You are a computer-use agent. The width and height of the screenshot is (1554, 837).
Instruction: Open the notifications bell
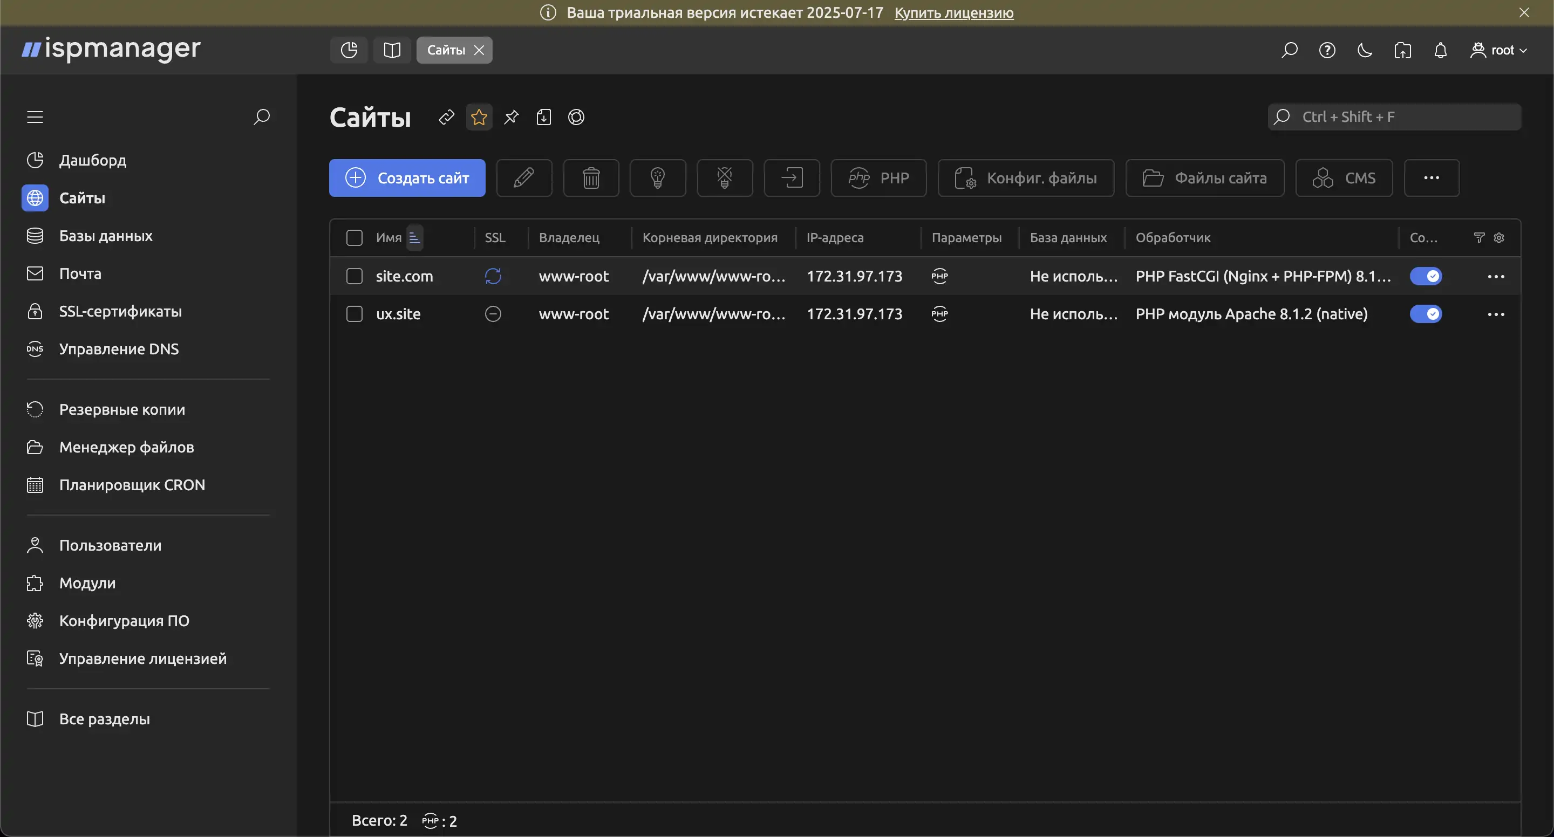tap(1440, 50)
